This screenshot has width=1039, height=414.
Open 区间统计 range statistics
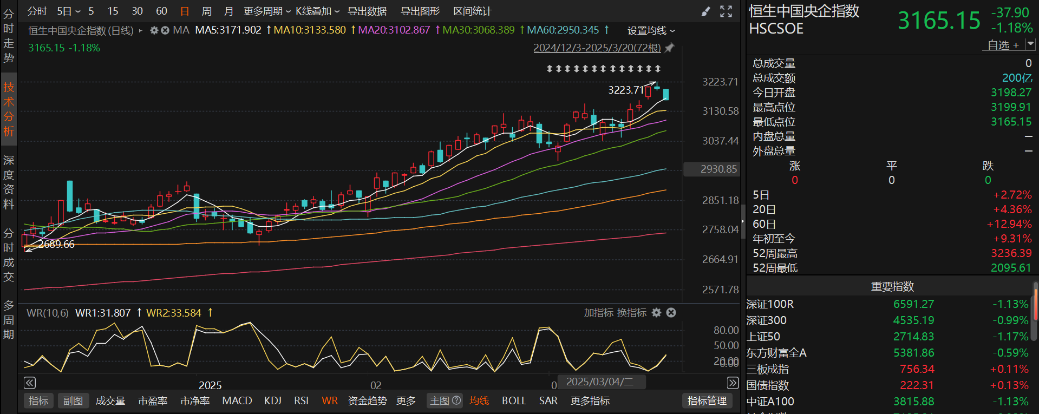(472, 11)
